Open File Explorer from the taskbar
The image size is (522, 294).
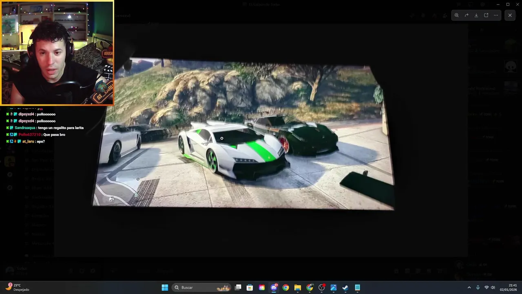(298, 287)
